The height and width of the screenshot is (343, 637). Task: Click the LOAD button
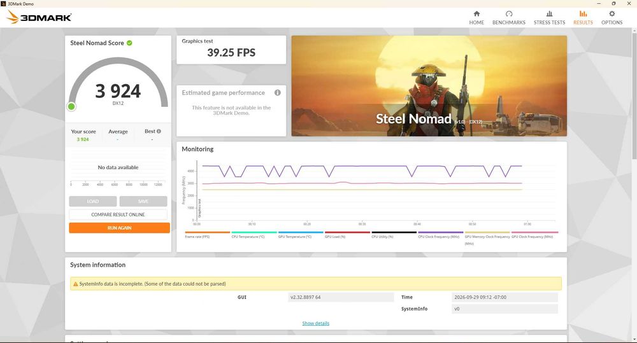(x=92, y=201)
